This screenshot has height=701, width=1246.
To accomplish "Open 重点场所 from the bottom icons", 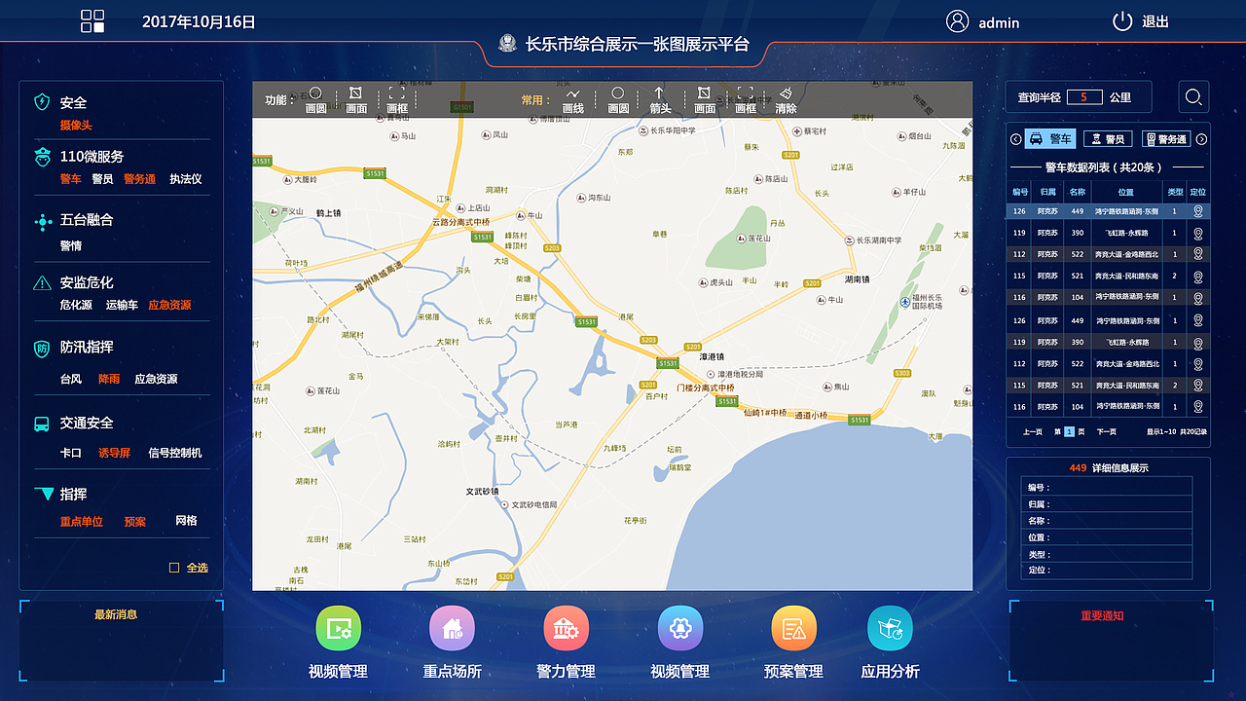I will click(x=452, y=629).
